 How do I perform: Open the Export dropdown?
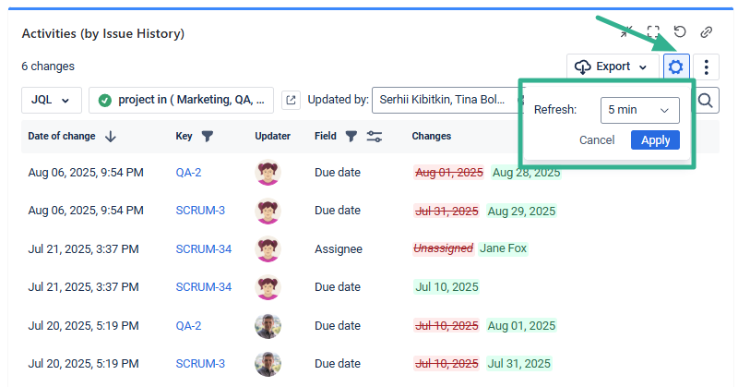pos(612,67)
